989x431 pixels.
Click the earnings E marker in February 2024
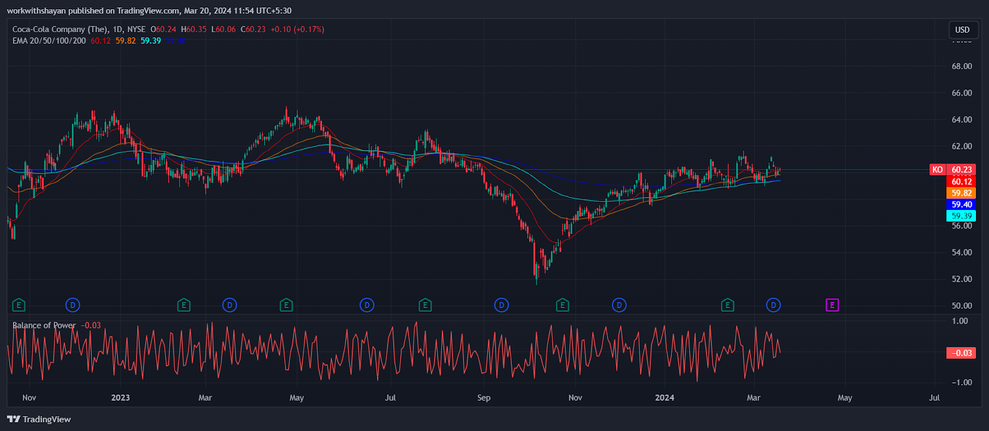[x=728, y=305]
